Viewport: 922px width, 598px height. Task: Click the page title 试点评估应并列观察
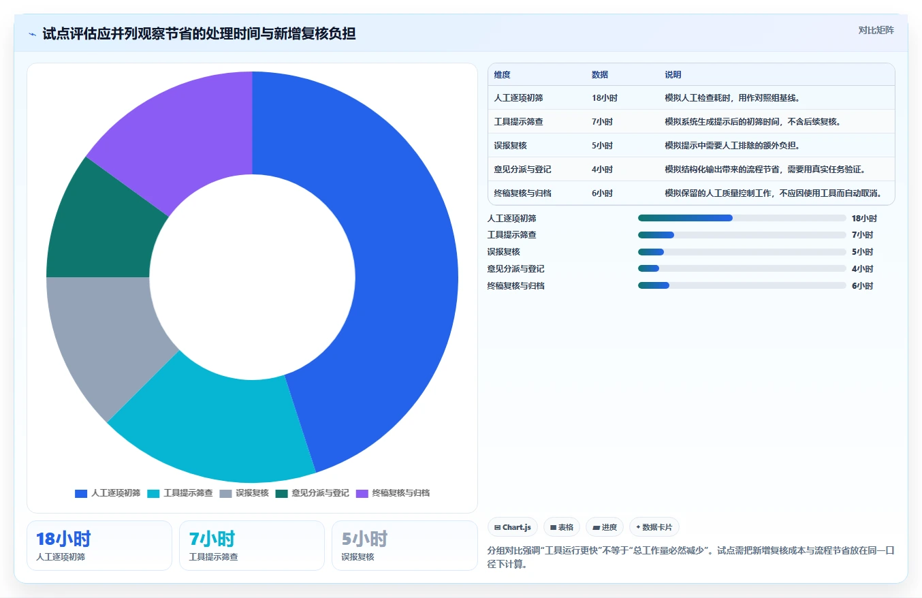199,33
